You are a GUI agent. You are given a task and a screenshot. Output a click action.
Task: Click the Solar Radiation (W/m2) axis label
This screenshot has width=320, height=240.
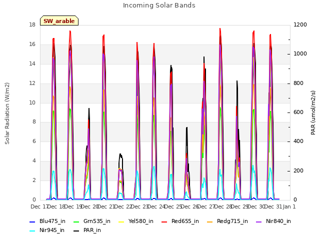click(x=7, y=113)
